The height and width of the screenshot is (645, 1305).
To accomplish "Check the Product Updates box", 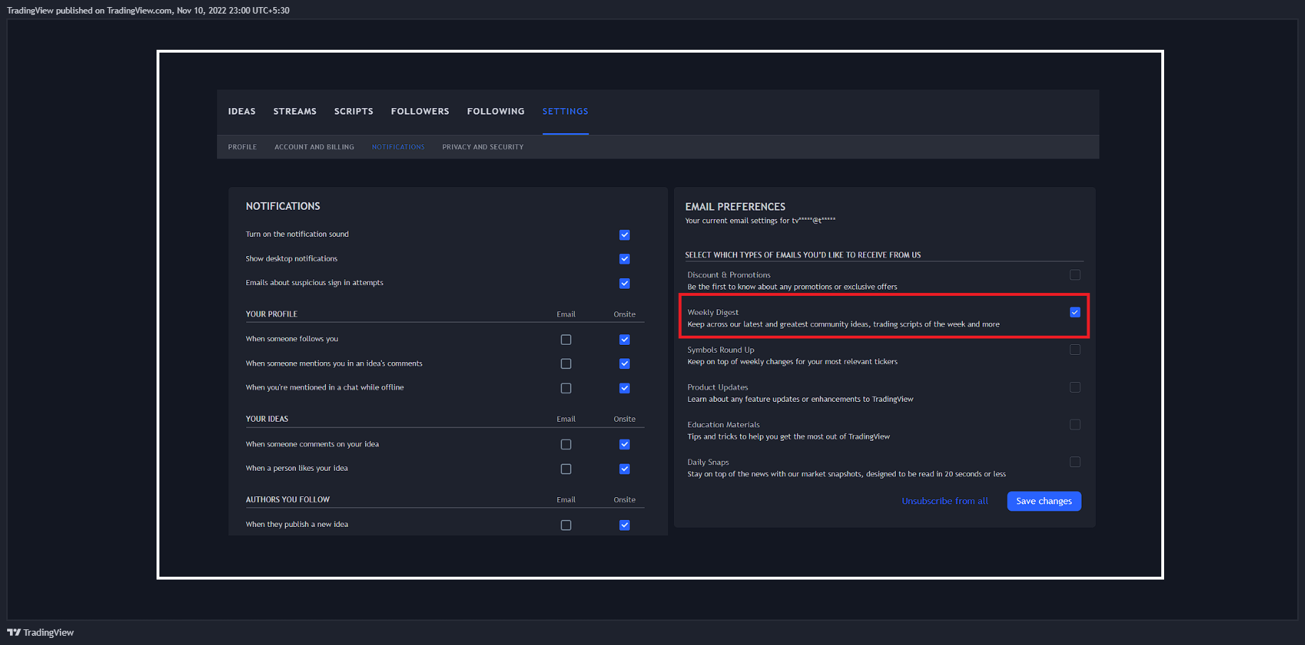I will 1074,387.
